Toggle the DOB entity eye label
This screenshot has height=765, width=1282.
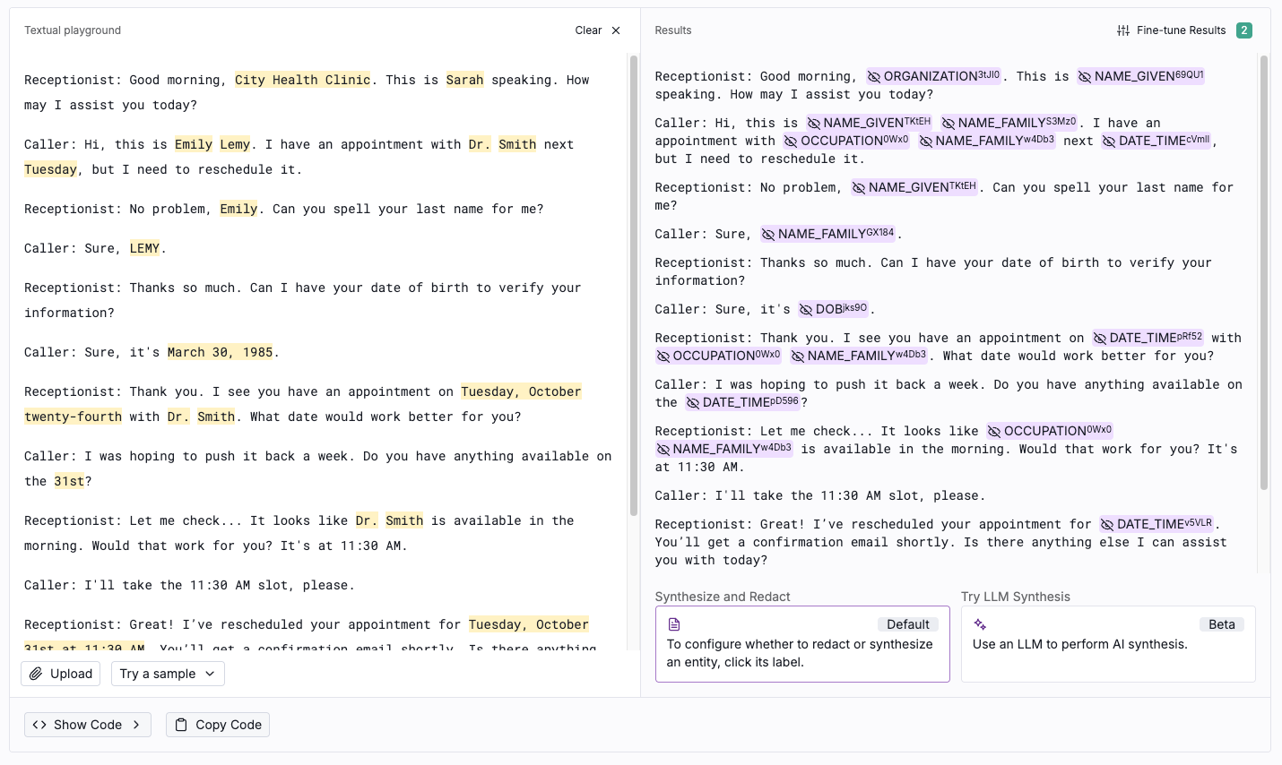tap(833, 309)
